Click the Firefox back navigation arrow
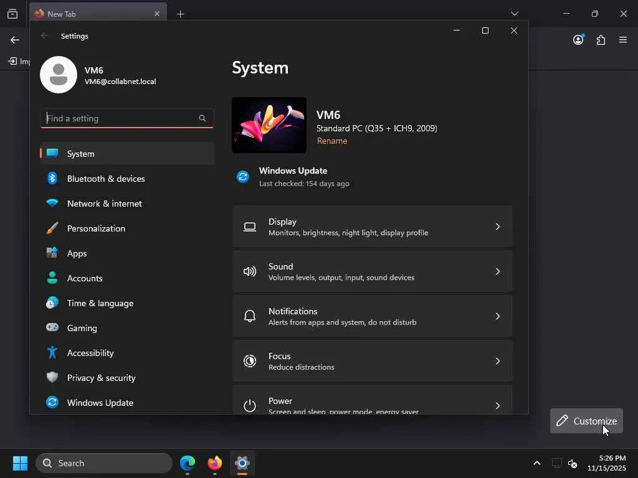 15,40
